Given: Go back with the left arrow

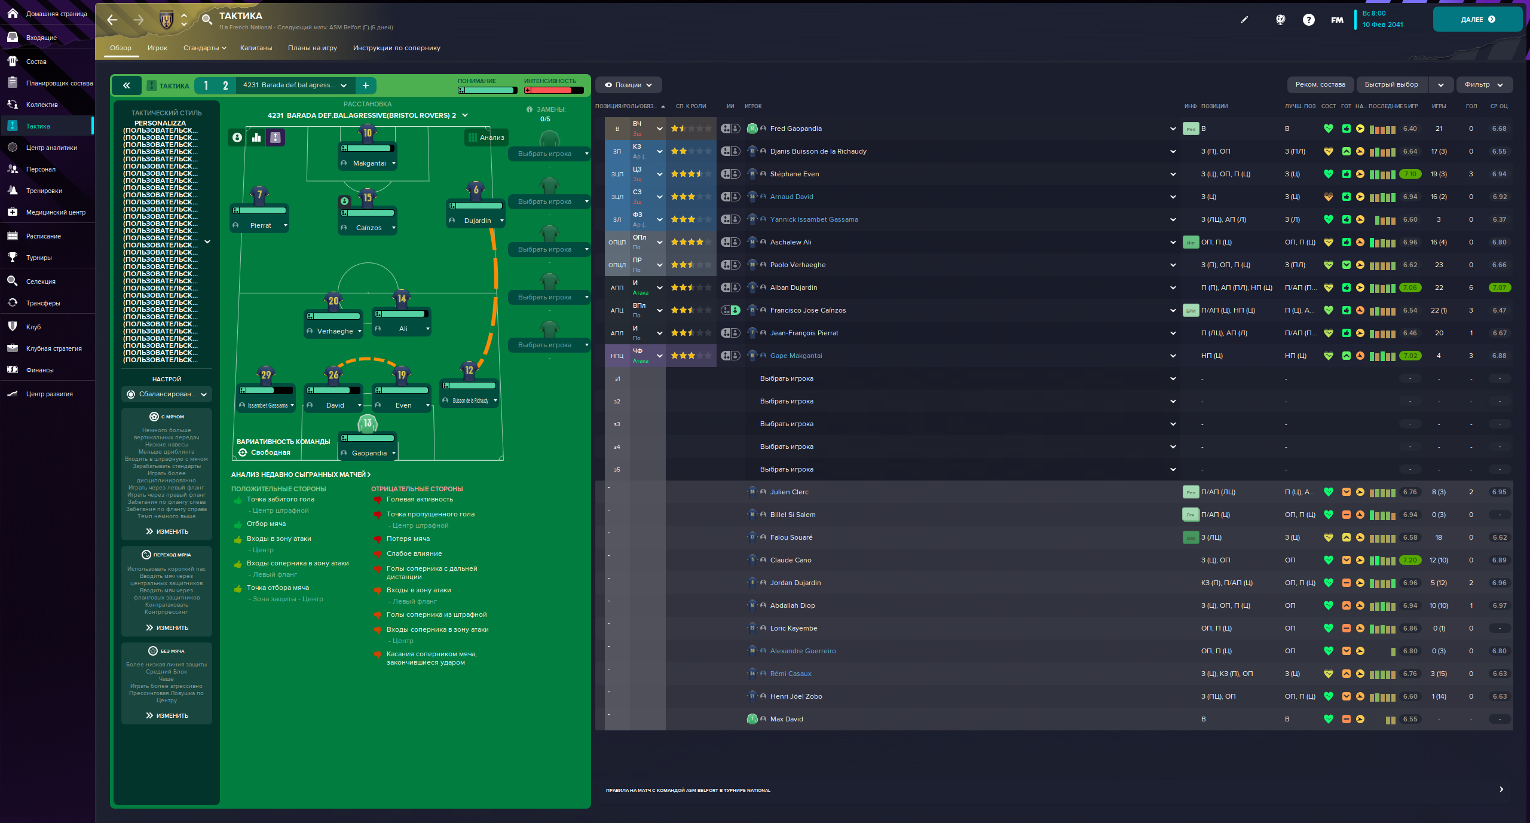Looking at the screenshot, I should (112, 20).
